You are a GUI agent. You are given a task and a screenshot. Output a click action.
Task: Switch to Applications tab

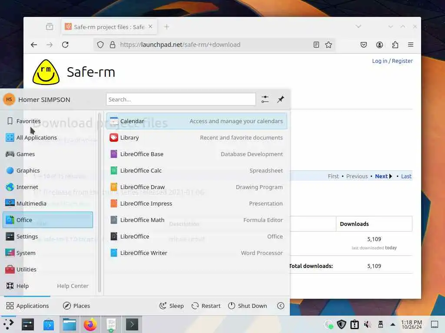(27, 306)
